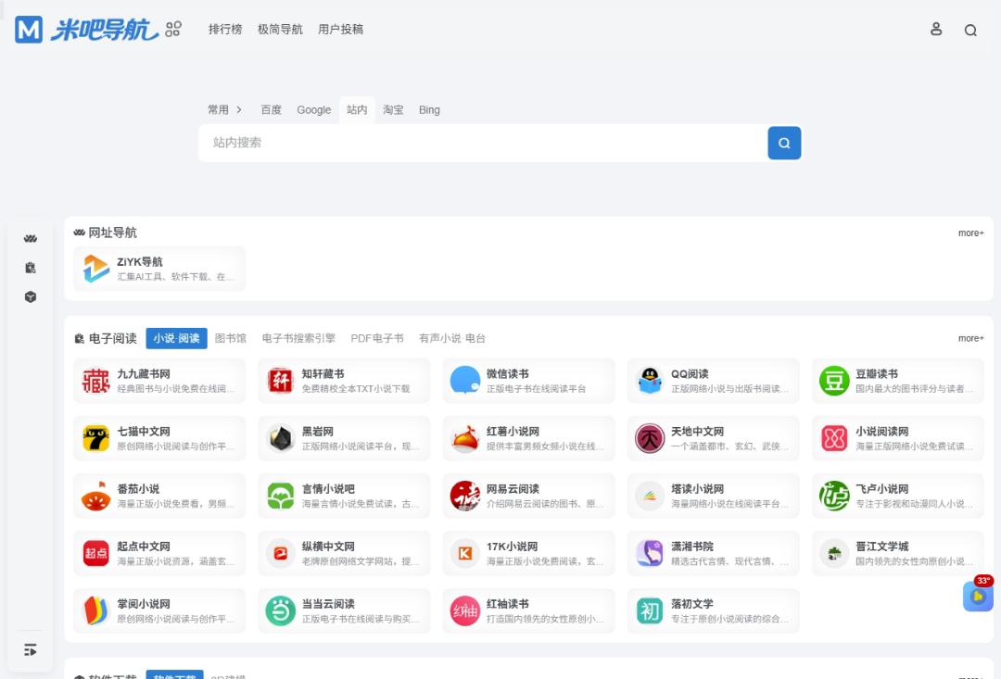The height and width of the screenshot is (679, 1001).
Task: Open 九九藏书网 site icon
Action: [96, 381]
